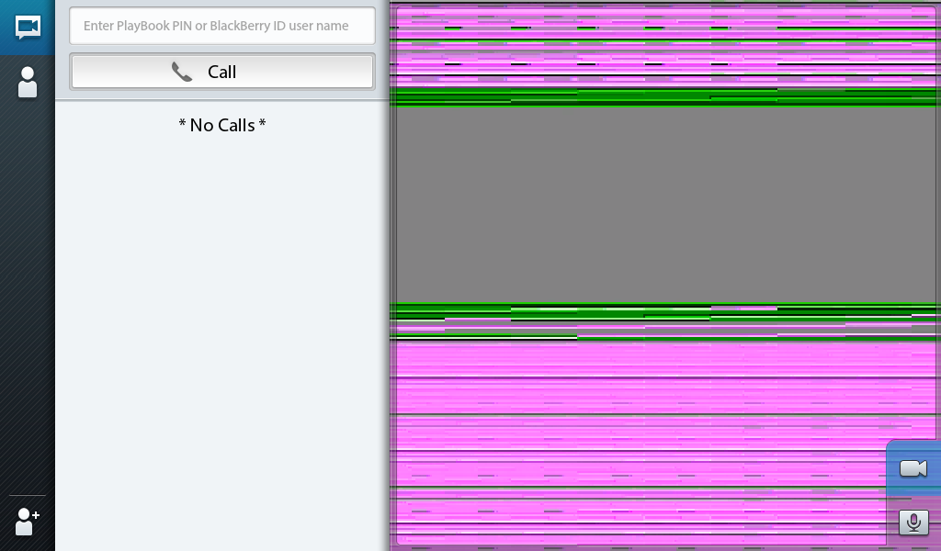Screen dimensions: 941x551
Task: Click the "* No Calls *" message
Action: point(222,125)
